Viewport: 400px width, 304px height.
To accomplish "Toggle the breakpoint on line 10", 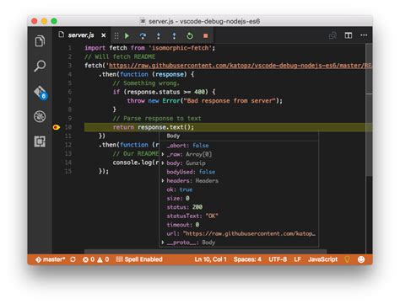I will 57,127.
